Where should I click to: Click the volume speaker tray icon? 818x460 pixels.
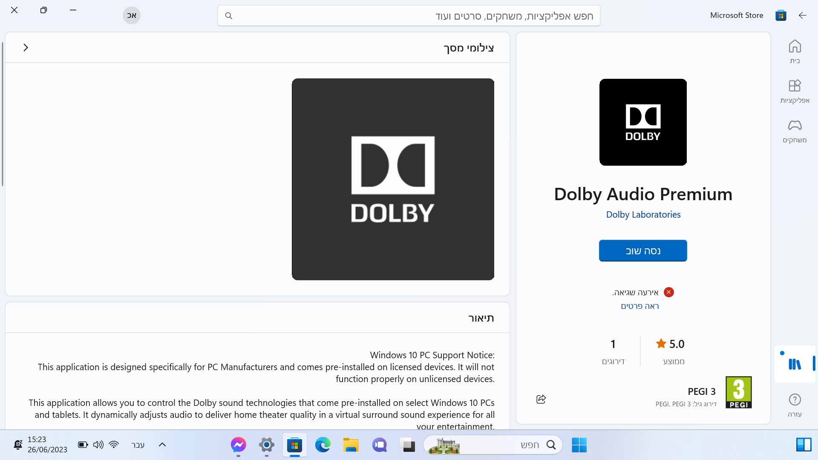tap(98, 445)
